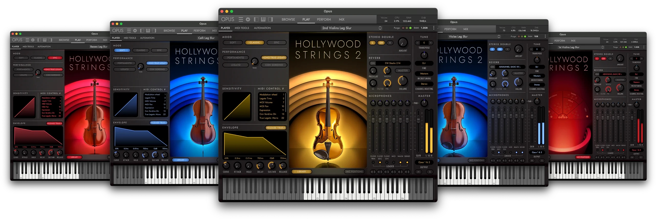Adjust the LC filter knob
Viewport: 656px width, 219px height.
(373, 83)
